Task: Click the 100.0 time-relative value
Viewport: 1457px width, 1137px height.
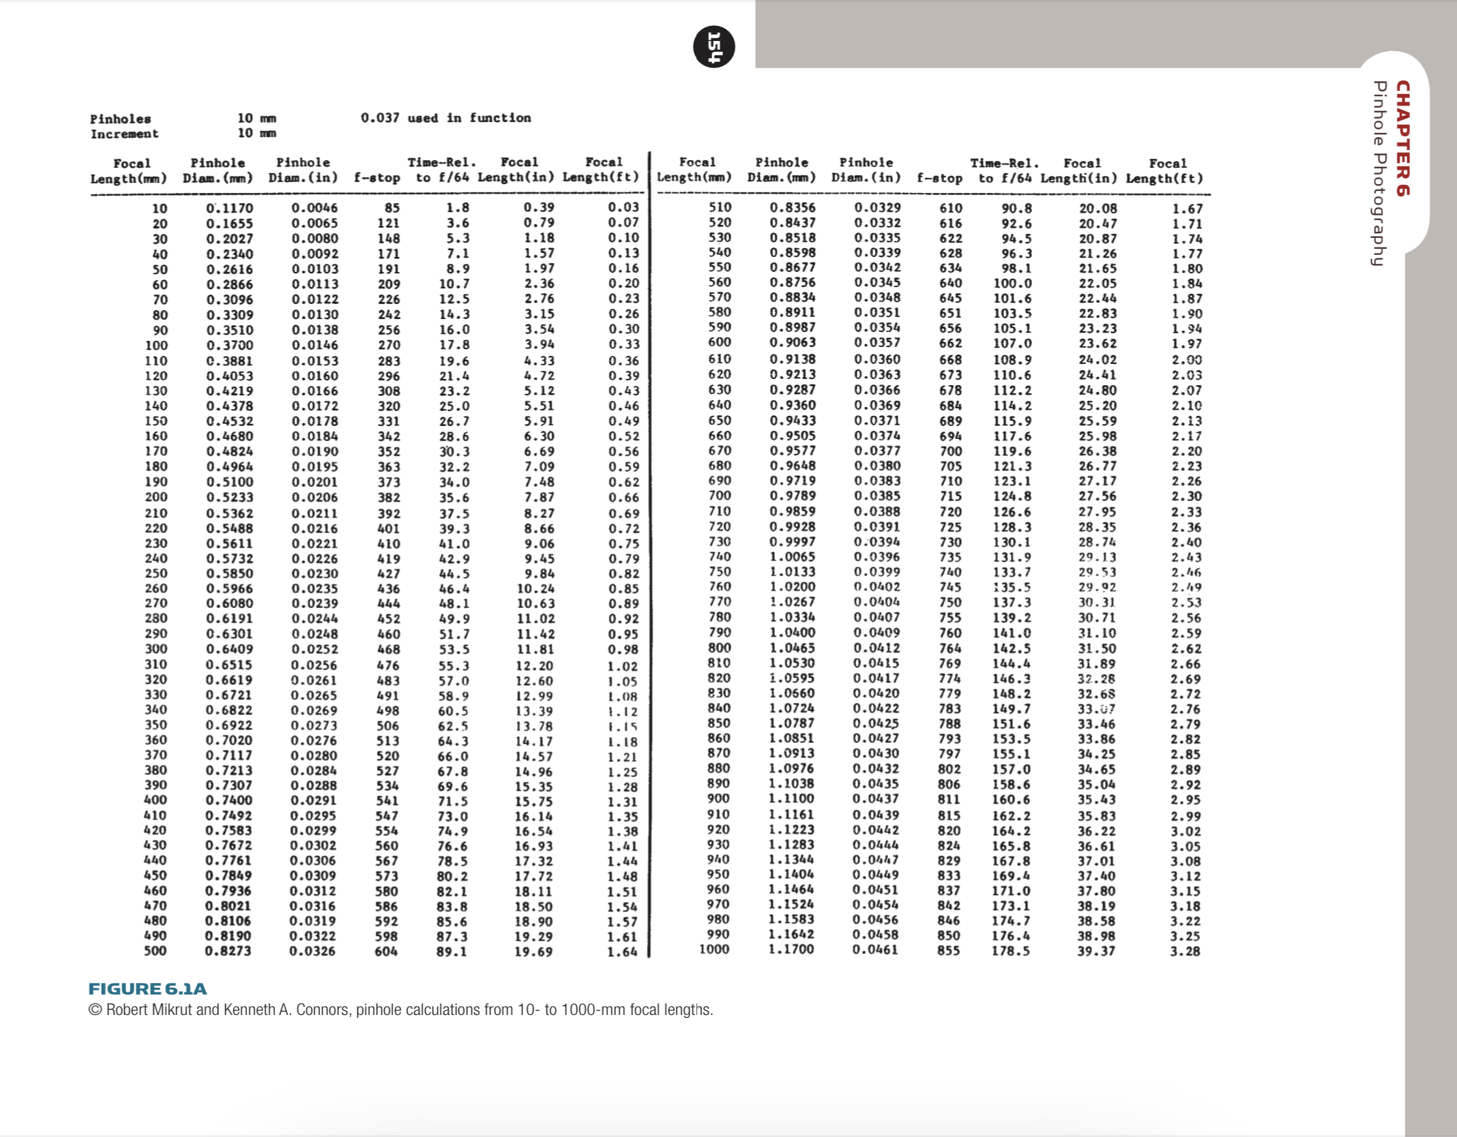Action: click(1012, 283)
